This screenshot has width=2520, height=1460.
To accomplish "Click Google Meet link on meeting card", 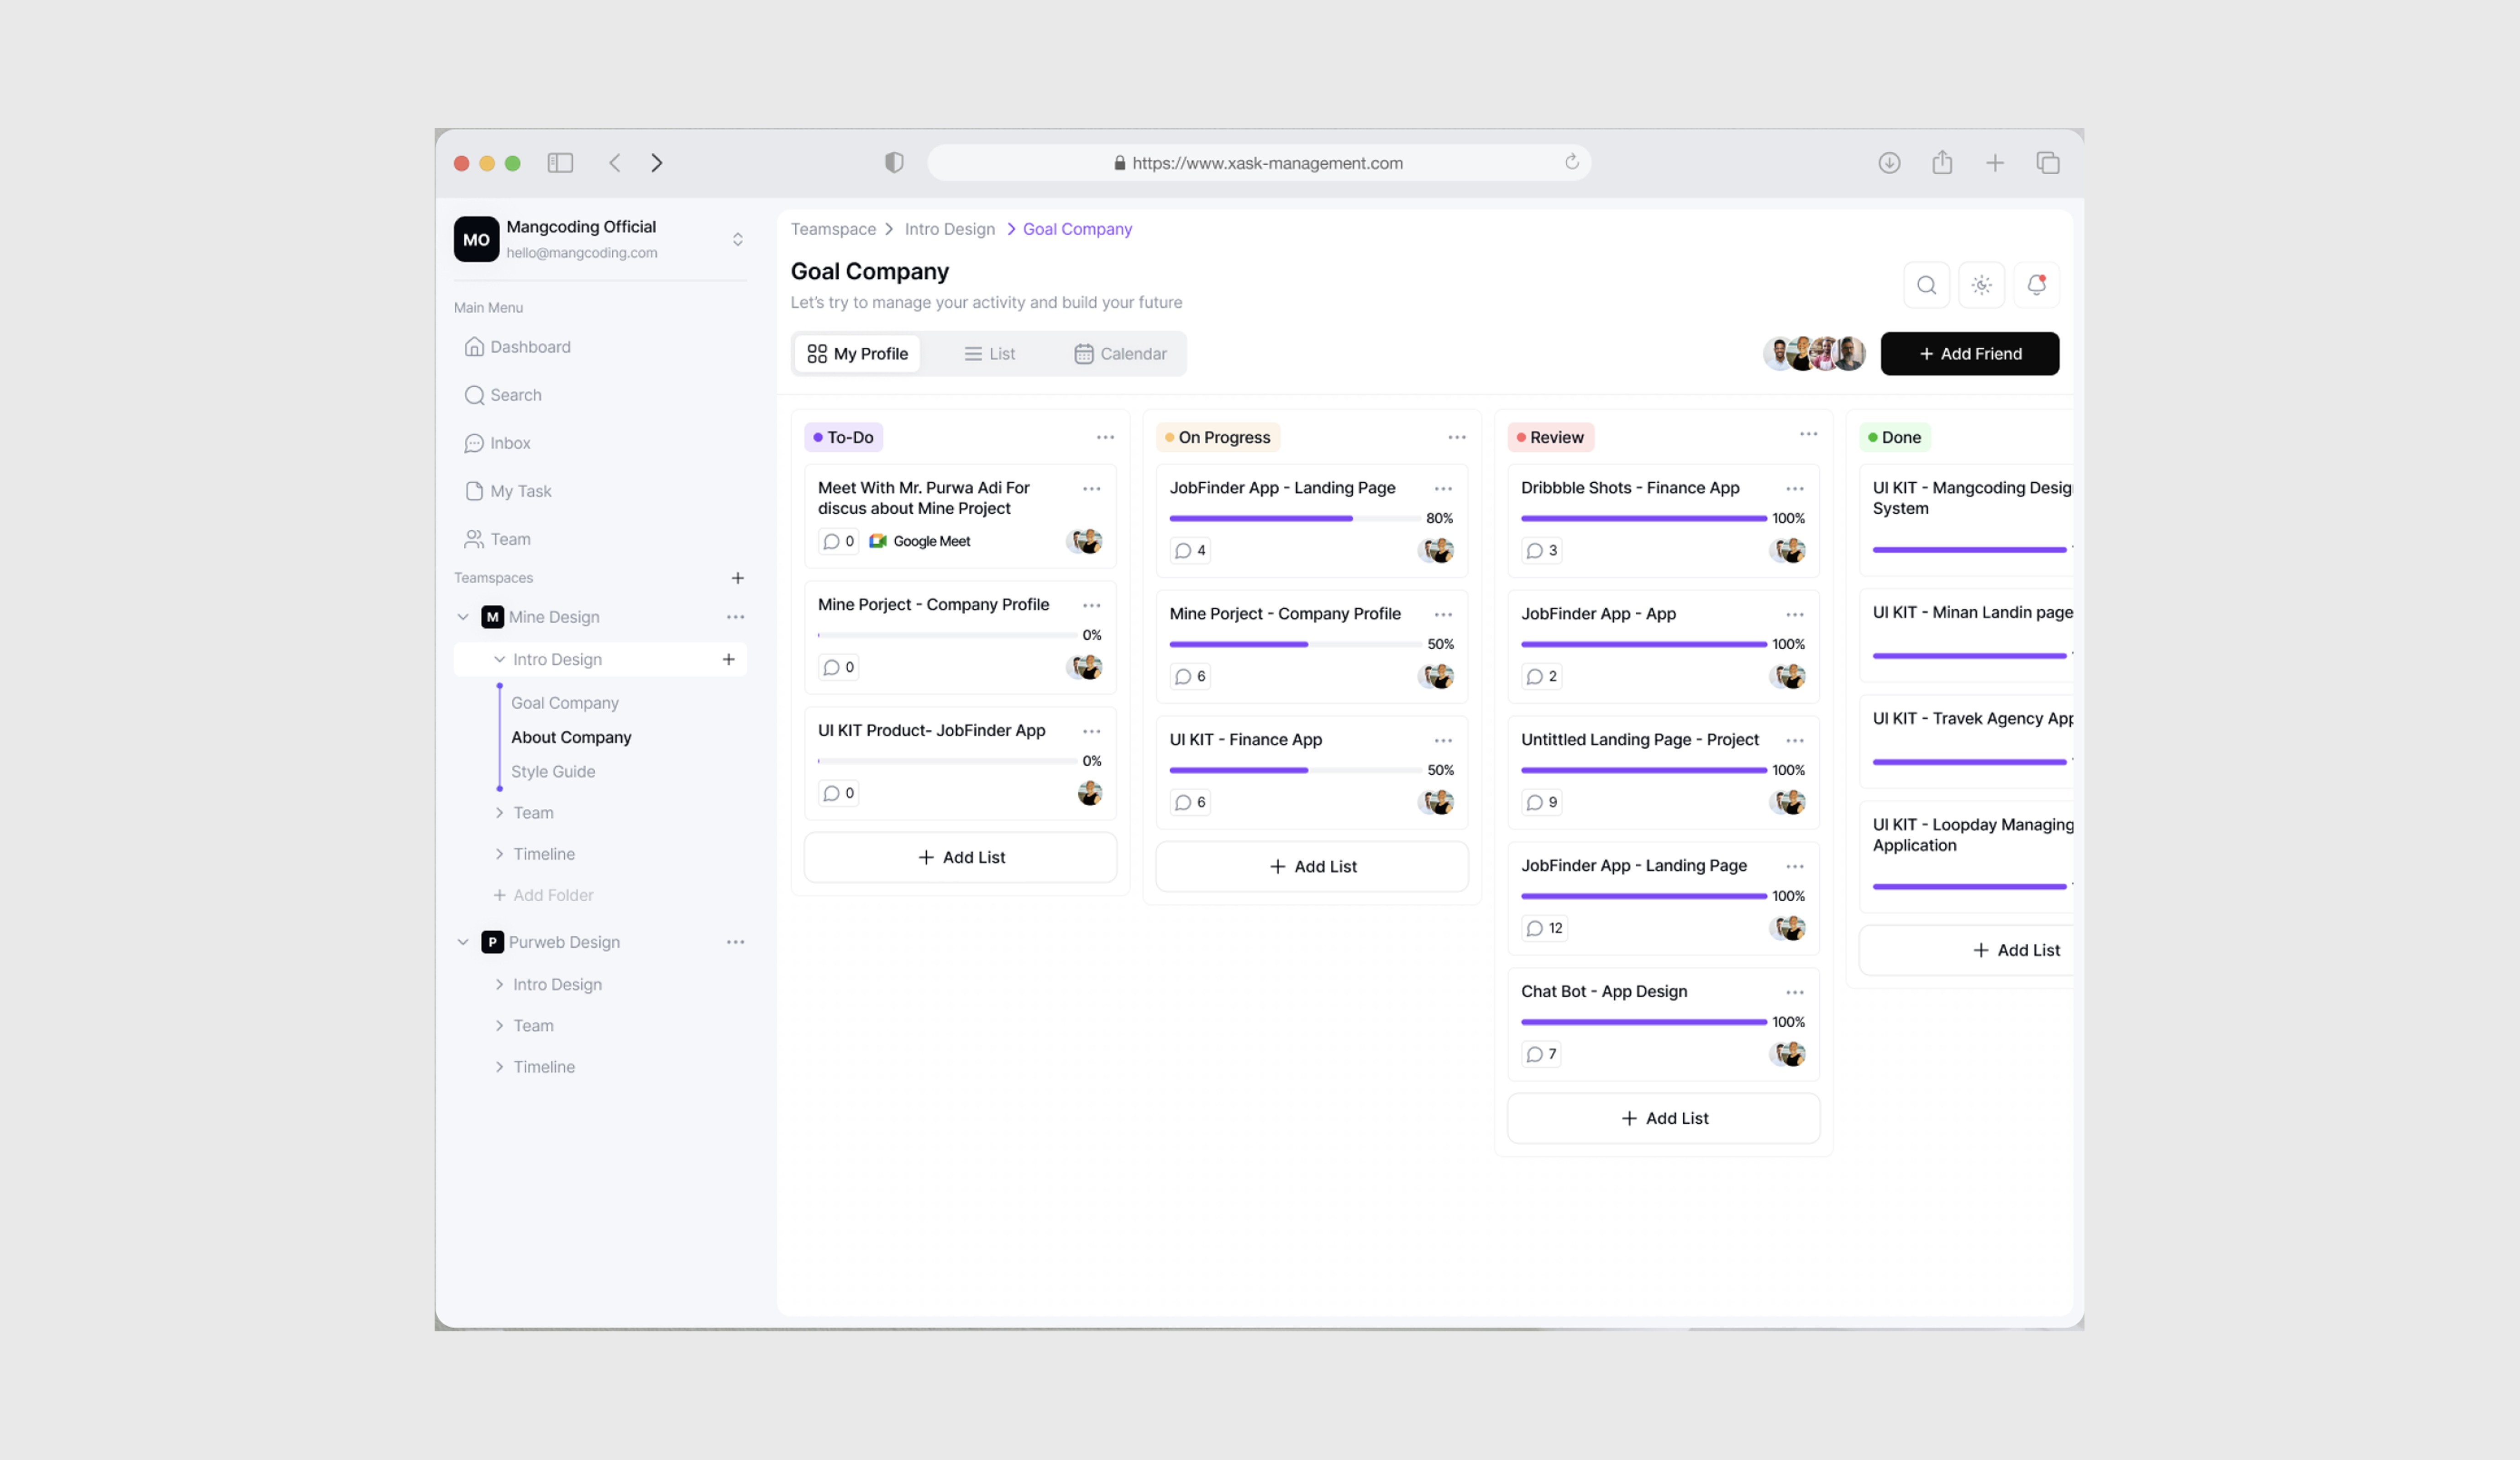I will click(x=920, y=542).
